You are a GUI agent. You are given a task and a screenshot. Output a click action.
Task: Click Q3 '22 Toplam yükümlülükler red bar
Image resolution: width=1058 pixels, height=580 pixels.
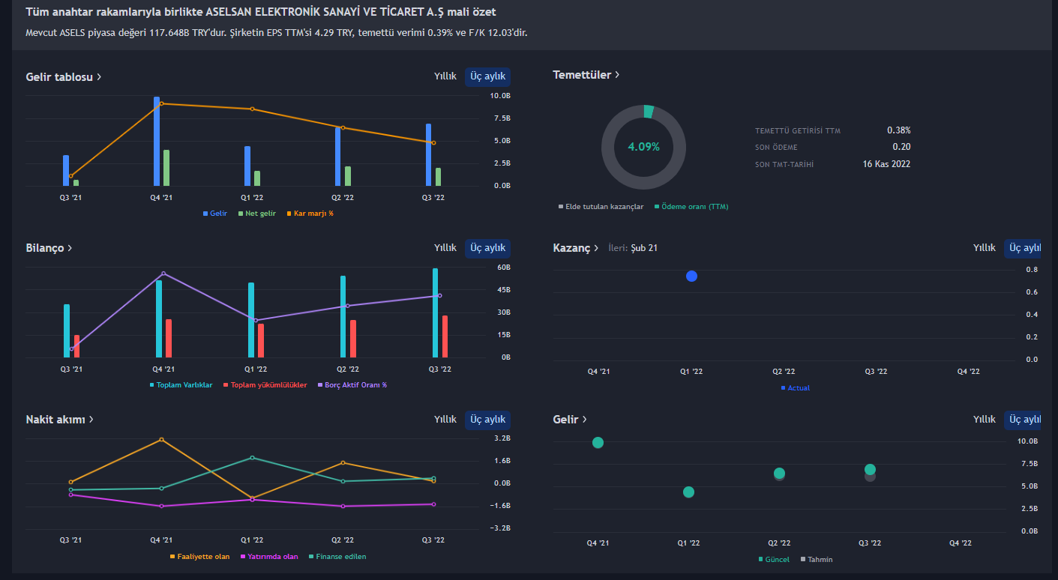click(445, 336)
